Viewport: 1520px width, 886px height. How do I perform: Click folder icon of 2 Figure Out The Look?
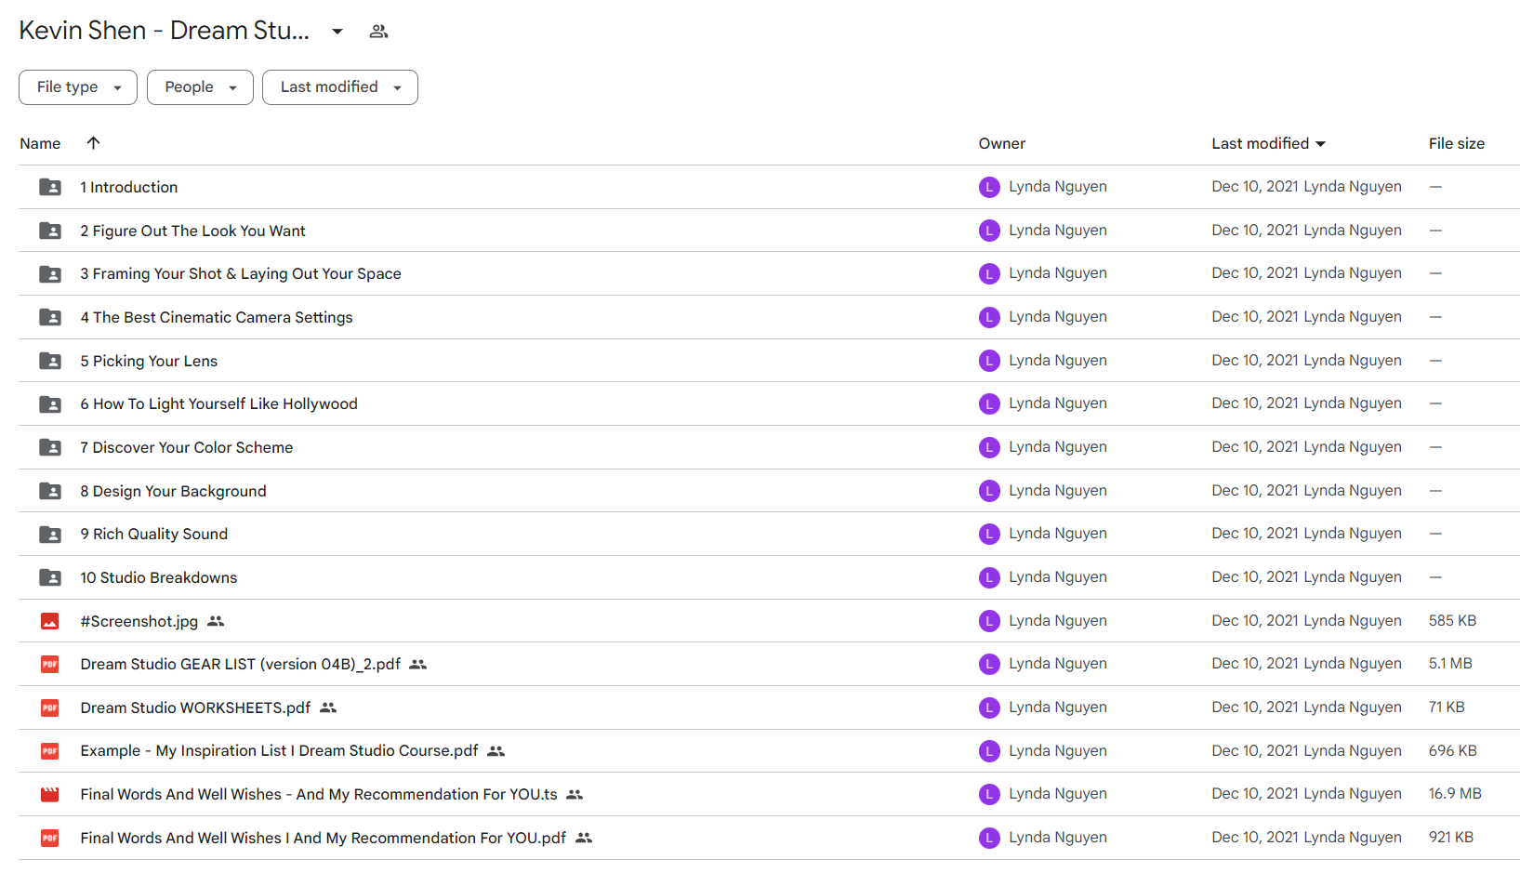click(50, 231)
